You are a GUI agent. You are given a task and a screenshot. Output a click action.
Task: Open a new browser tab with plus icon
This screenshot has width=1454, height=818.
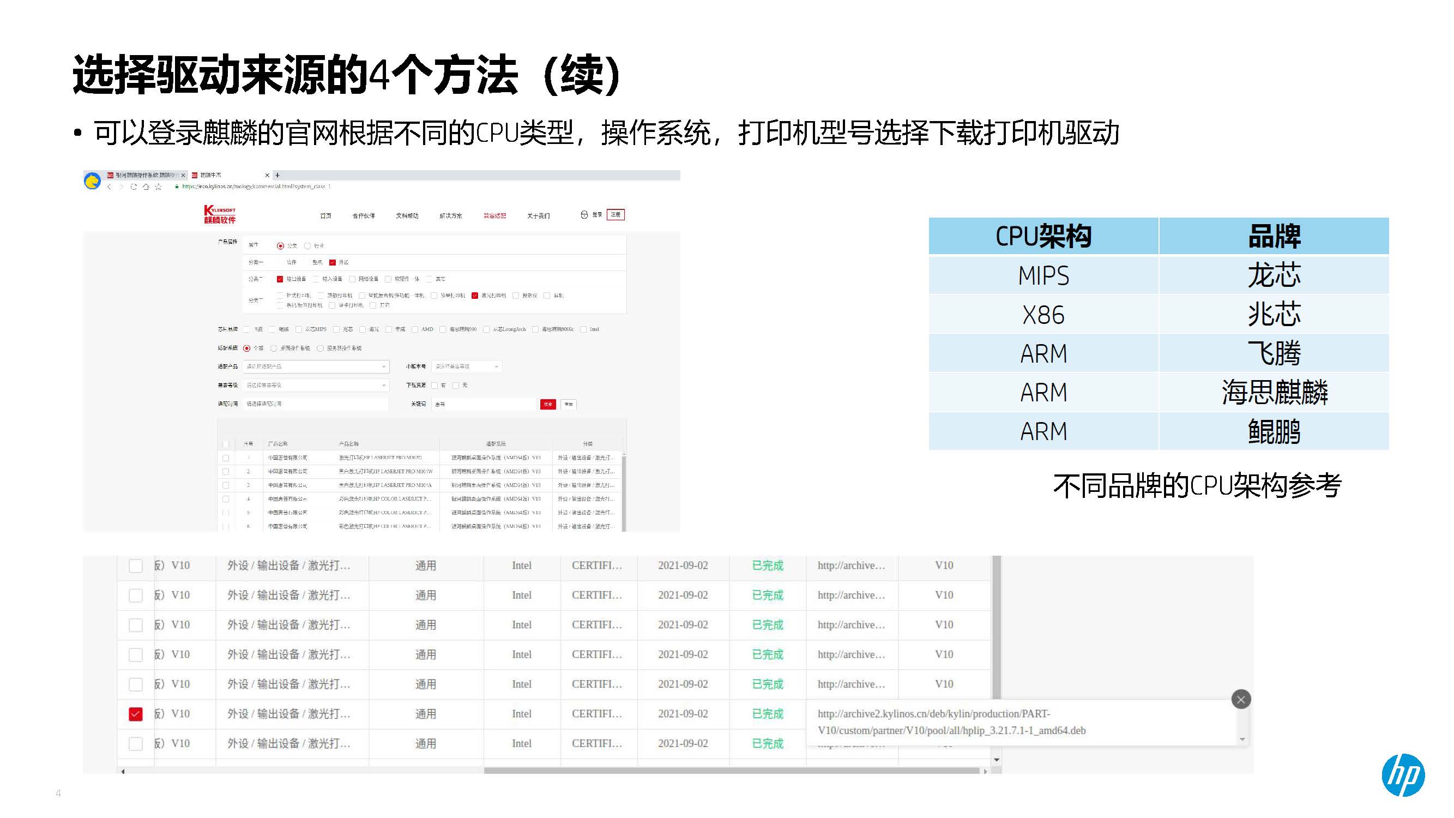(277, 176)
